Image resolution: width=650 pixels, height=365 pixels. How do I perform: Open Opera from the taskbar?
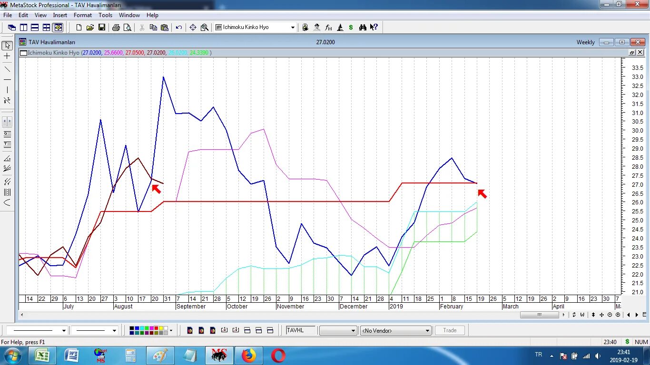(x=278, y=355)
